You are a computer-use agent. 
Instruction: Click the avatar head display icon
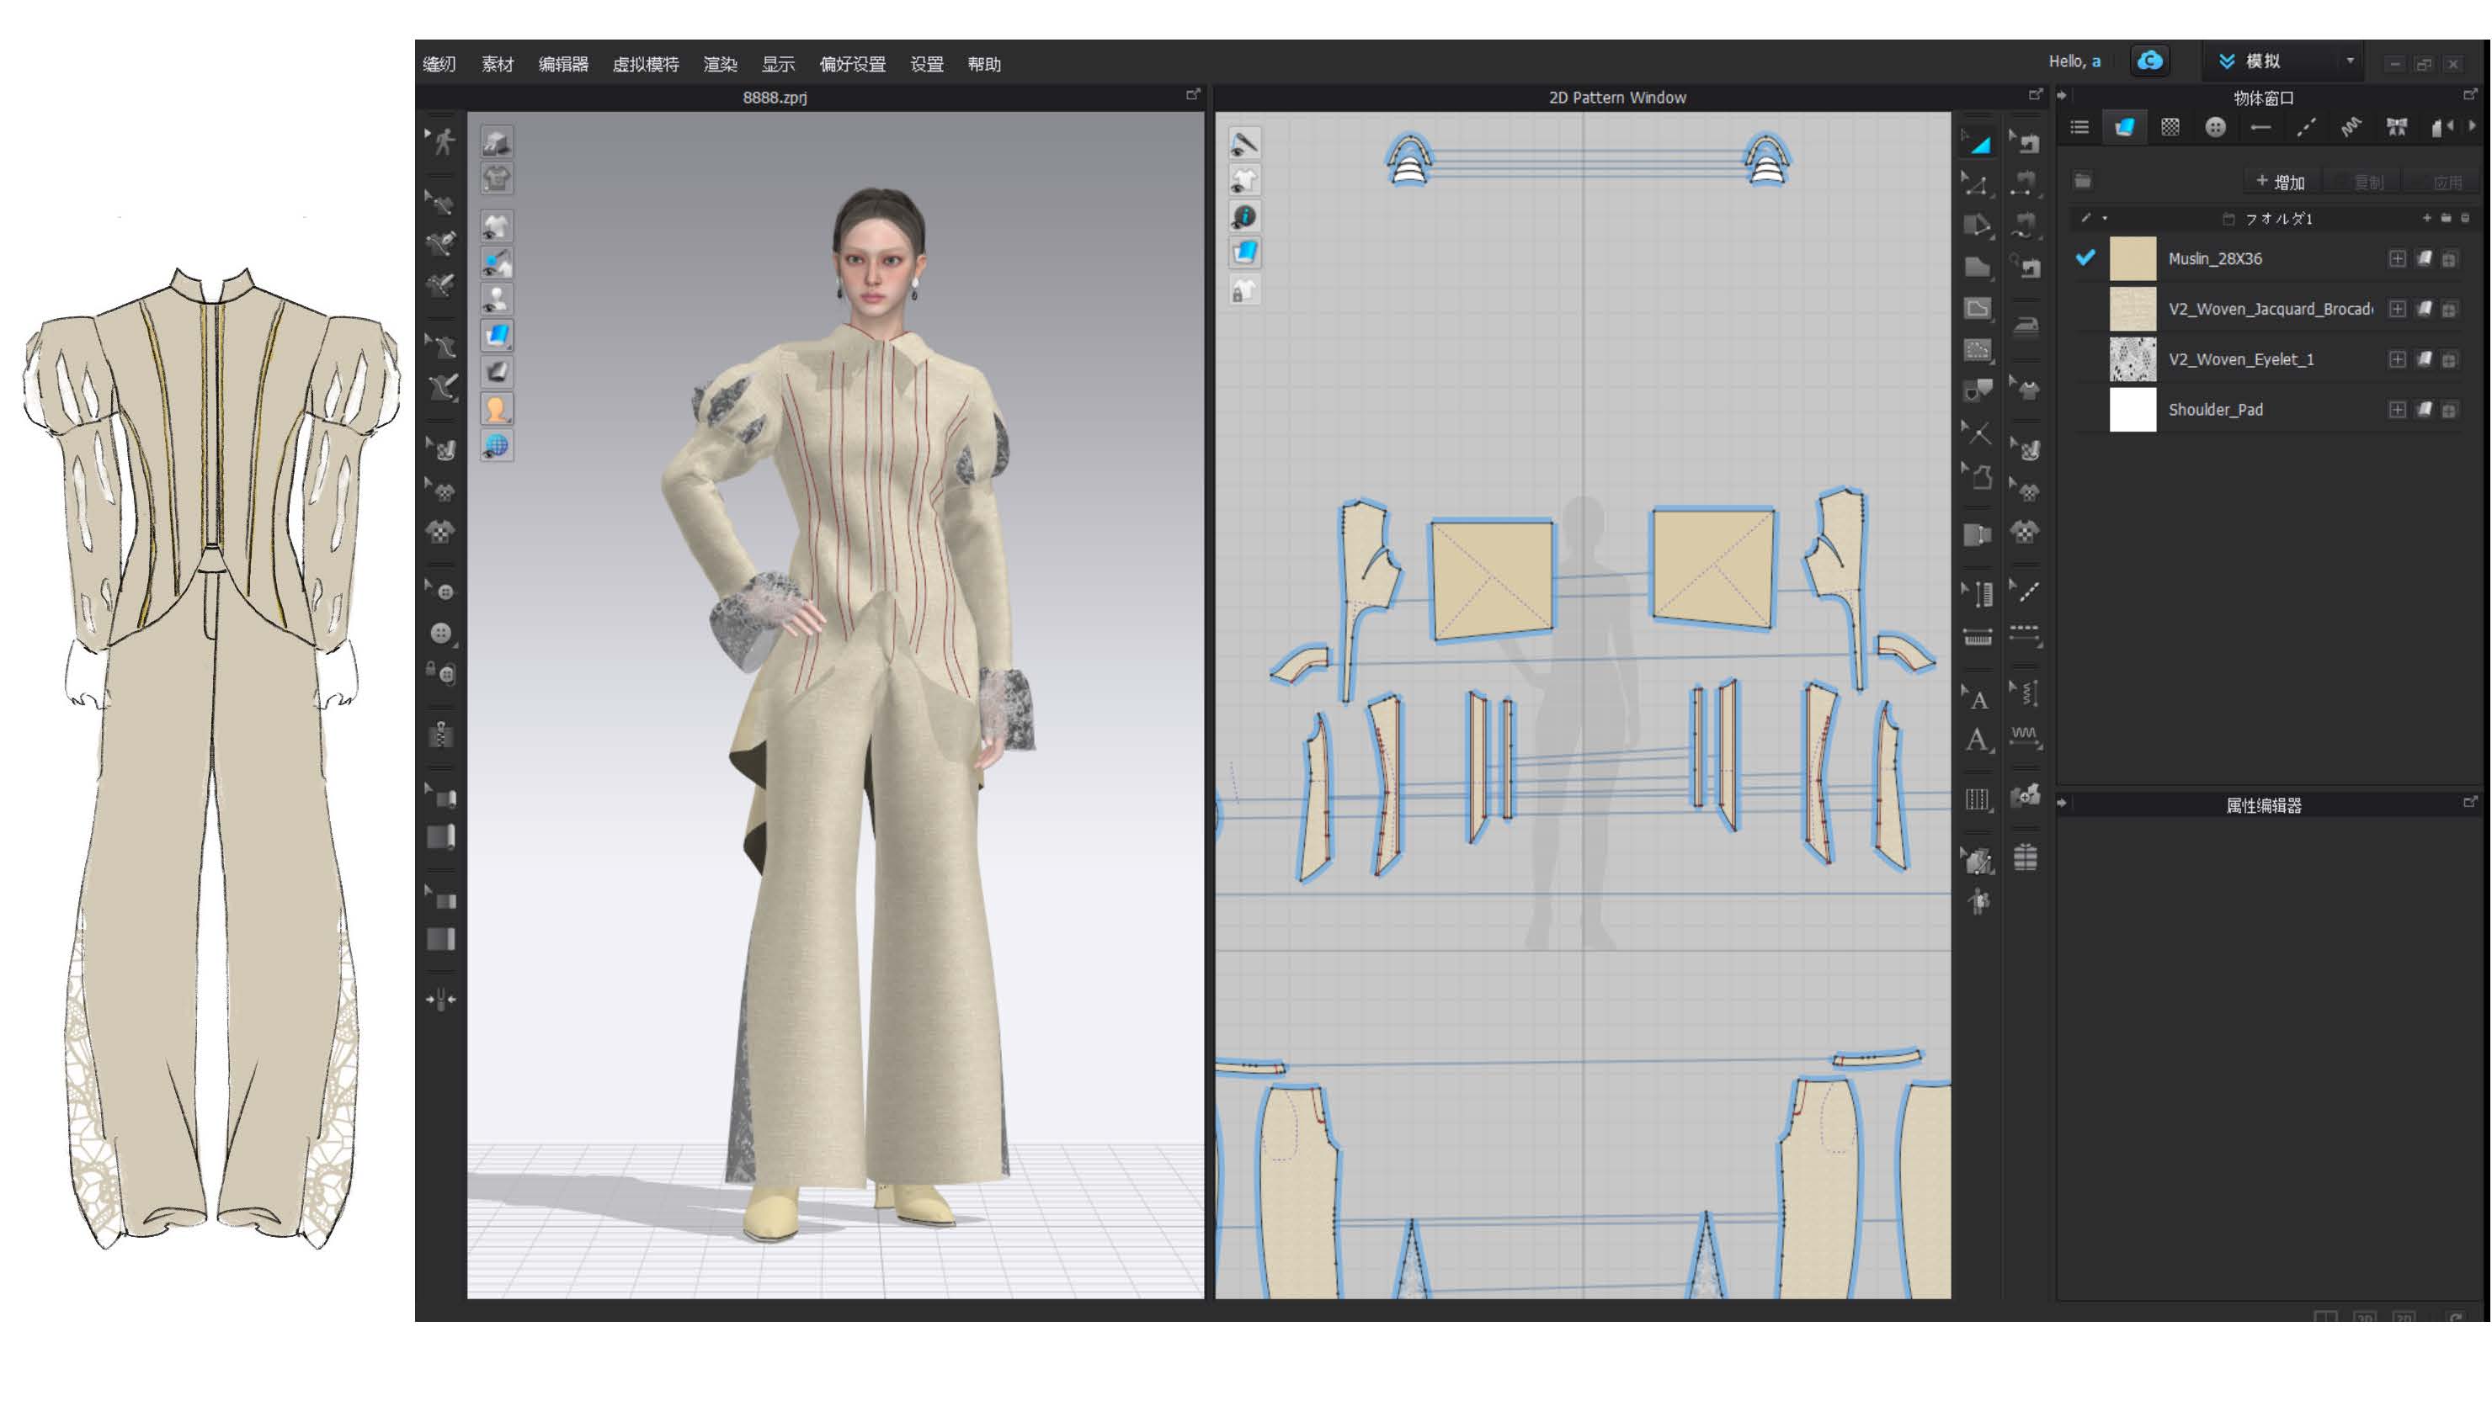496,409
